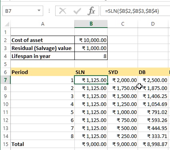Select SYD value ₹ 250.00
Image resolution: width=170 pixels, height=150 pixels.
pos(123,136)
